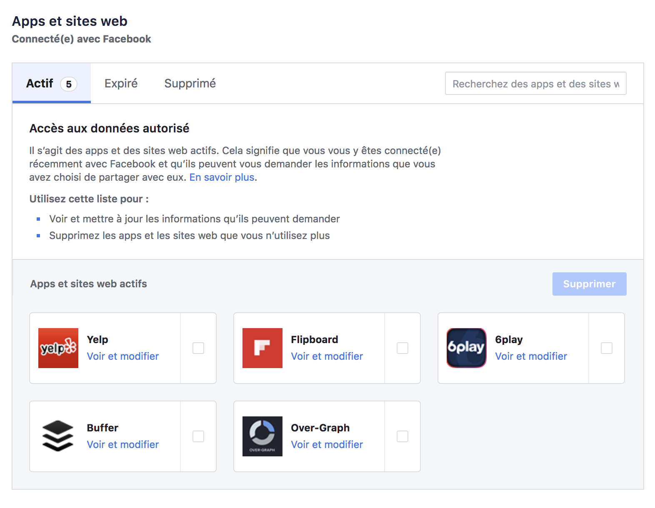This screenshot has height=508, width=655.
Task: Open Voir et modifier for 6play
Action: point(531,356)
